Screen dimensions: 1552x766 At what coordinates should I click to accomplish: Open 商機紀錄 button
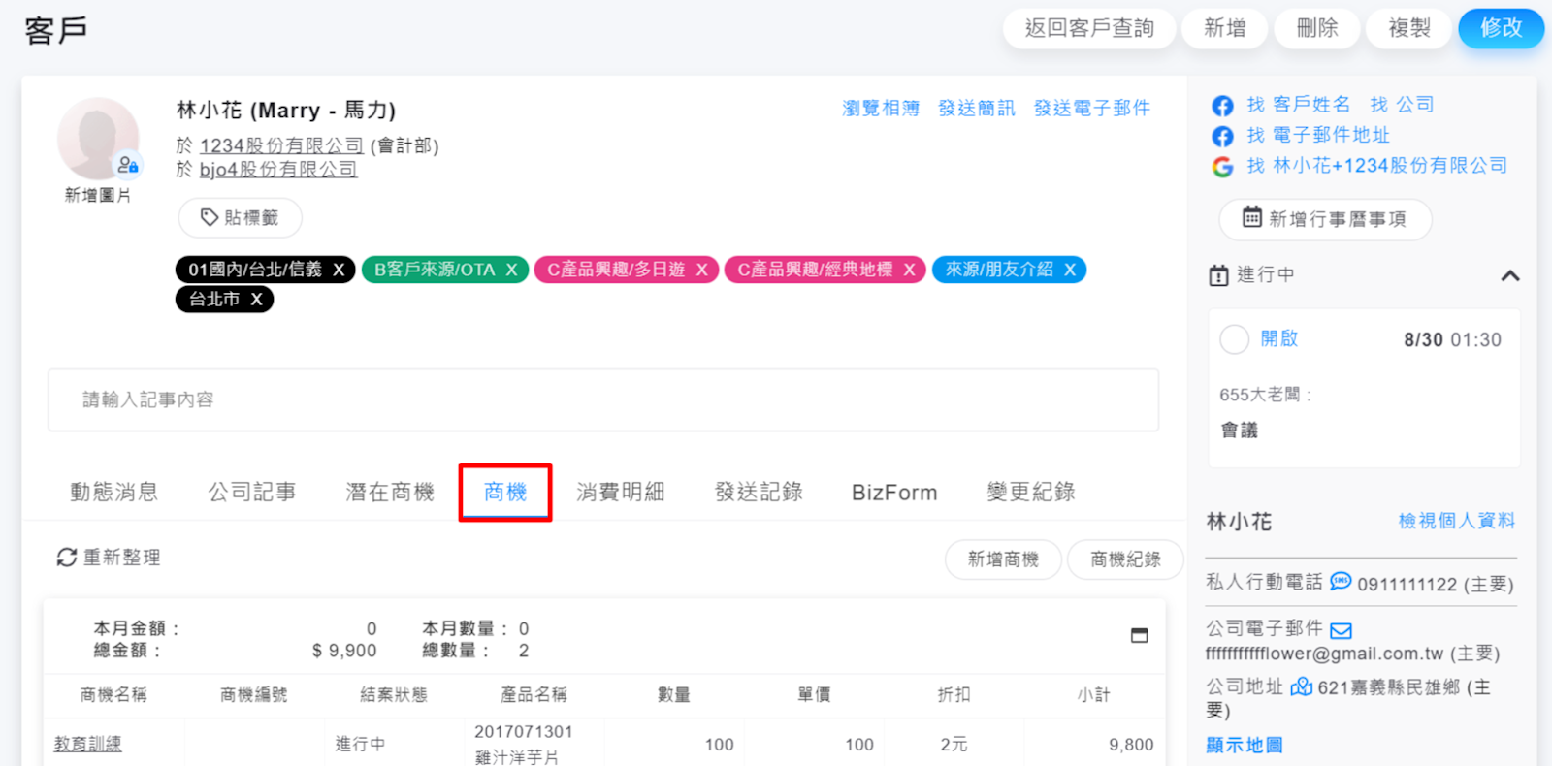pyautogui.click(x=1124, y=559)
